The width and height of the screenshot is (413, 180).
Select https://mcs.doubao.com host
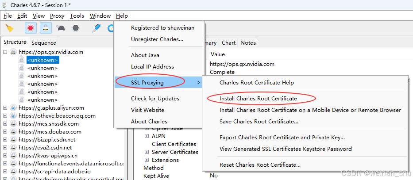pyautogui.click(x=50, y=132)
